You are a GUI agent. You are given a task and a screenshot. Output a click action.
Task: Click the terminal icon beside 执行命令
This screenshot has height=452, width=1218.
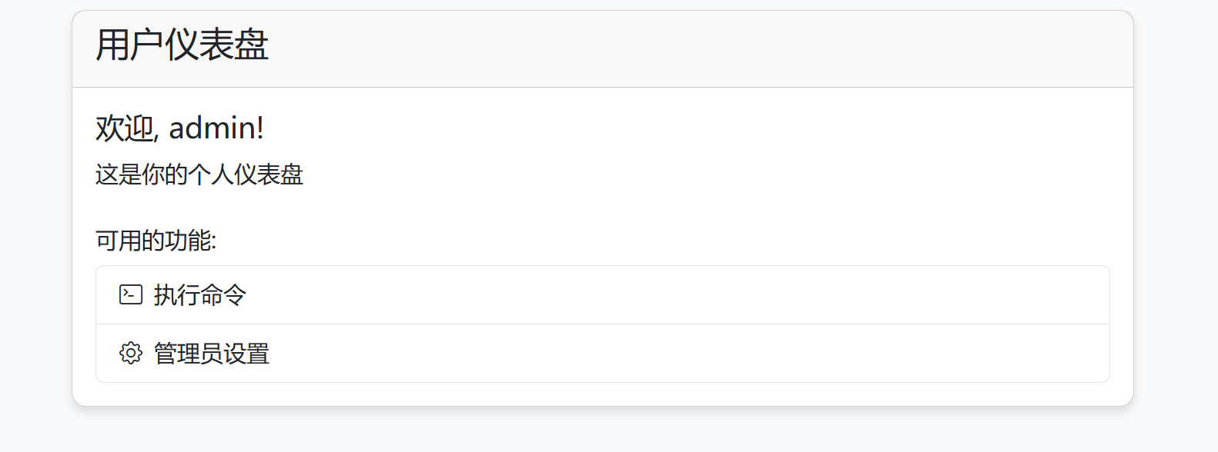tap(131, 294)
